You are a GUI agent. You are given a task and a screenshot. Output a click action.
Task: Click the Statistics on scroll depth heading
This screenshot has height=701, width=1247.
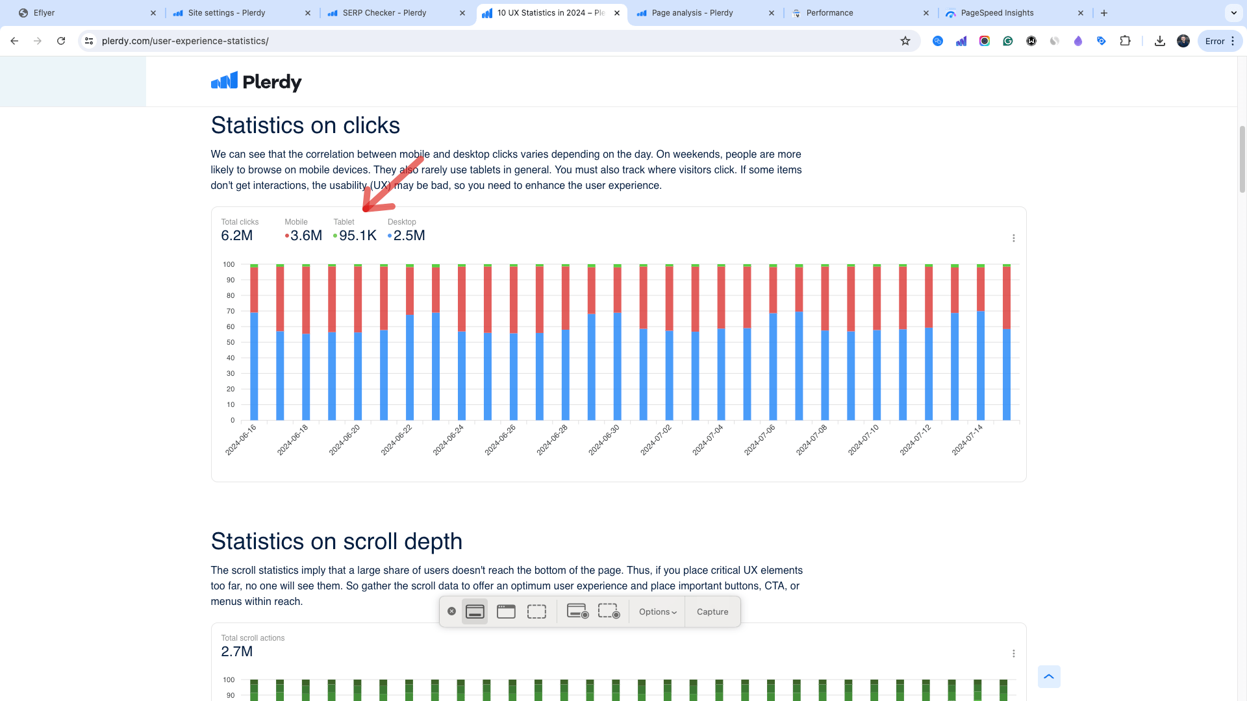tap(336, 541)
